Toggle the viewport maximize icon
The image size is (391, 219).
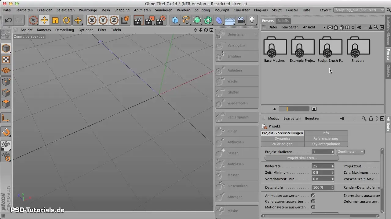click(x=211, y=30)
